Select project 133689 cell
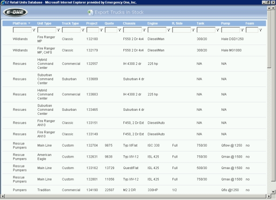The height and width of the screenshot is (200, 276). click(92, 79)
